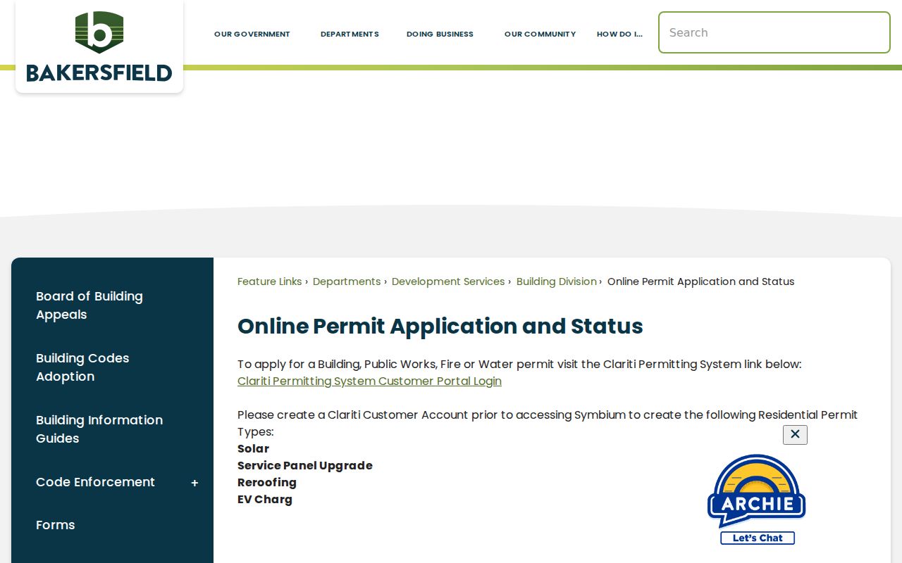The height and width of the screenshot is (563, 902).
Task: Open Forms sidebar link
Action: point(55,525)
